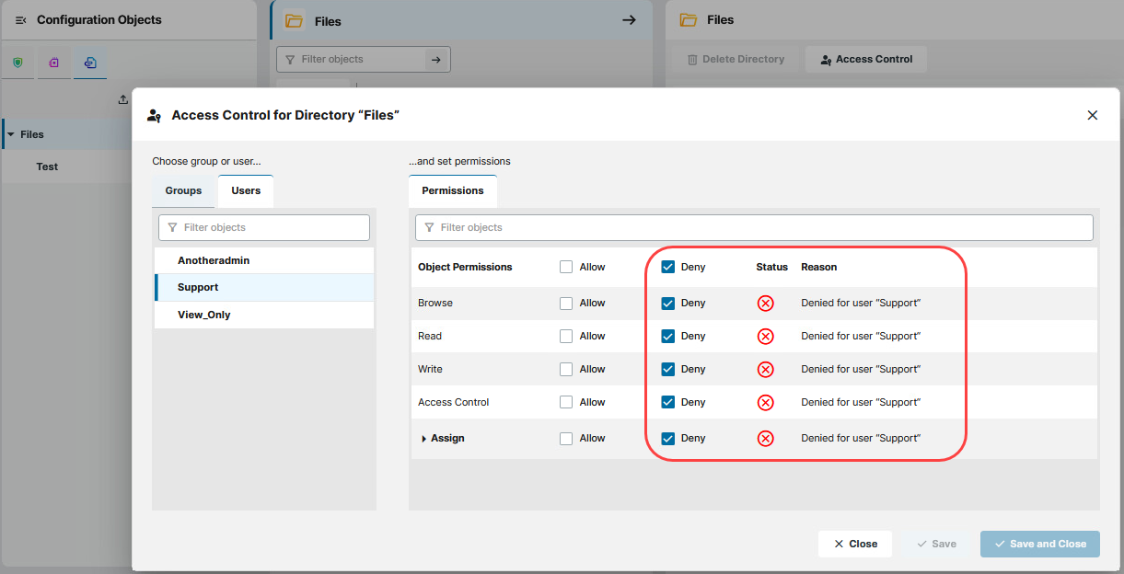Check the Allow box in Object Permissions header
1124x574 pixels.
coord(566,268)
